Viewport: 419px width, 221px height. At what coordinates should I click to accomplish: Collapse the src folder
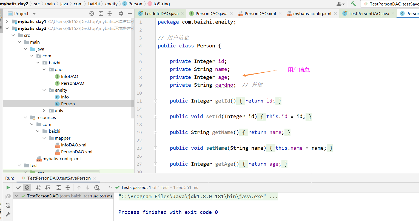[x=13, y=35]
